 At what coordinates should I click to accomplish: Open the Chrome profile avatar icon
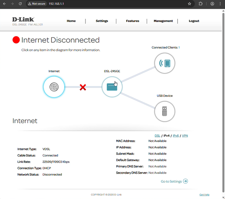pos(212,4)
